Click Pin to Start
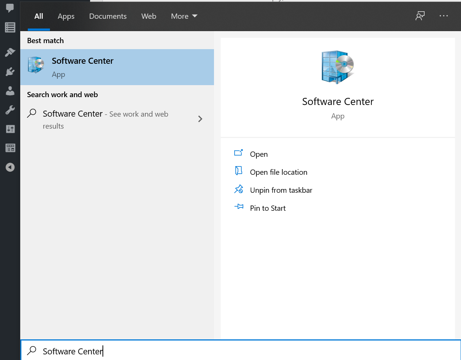This screenshot has height=360, width=461. click(x=268, y=208)
